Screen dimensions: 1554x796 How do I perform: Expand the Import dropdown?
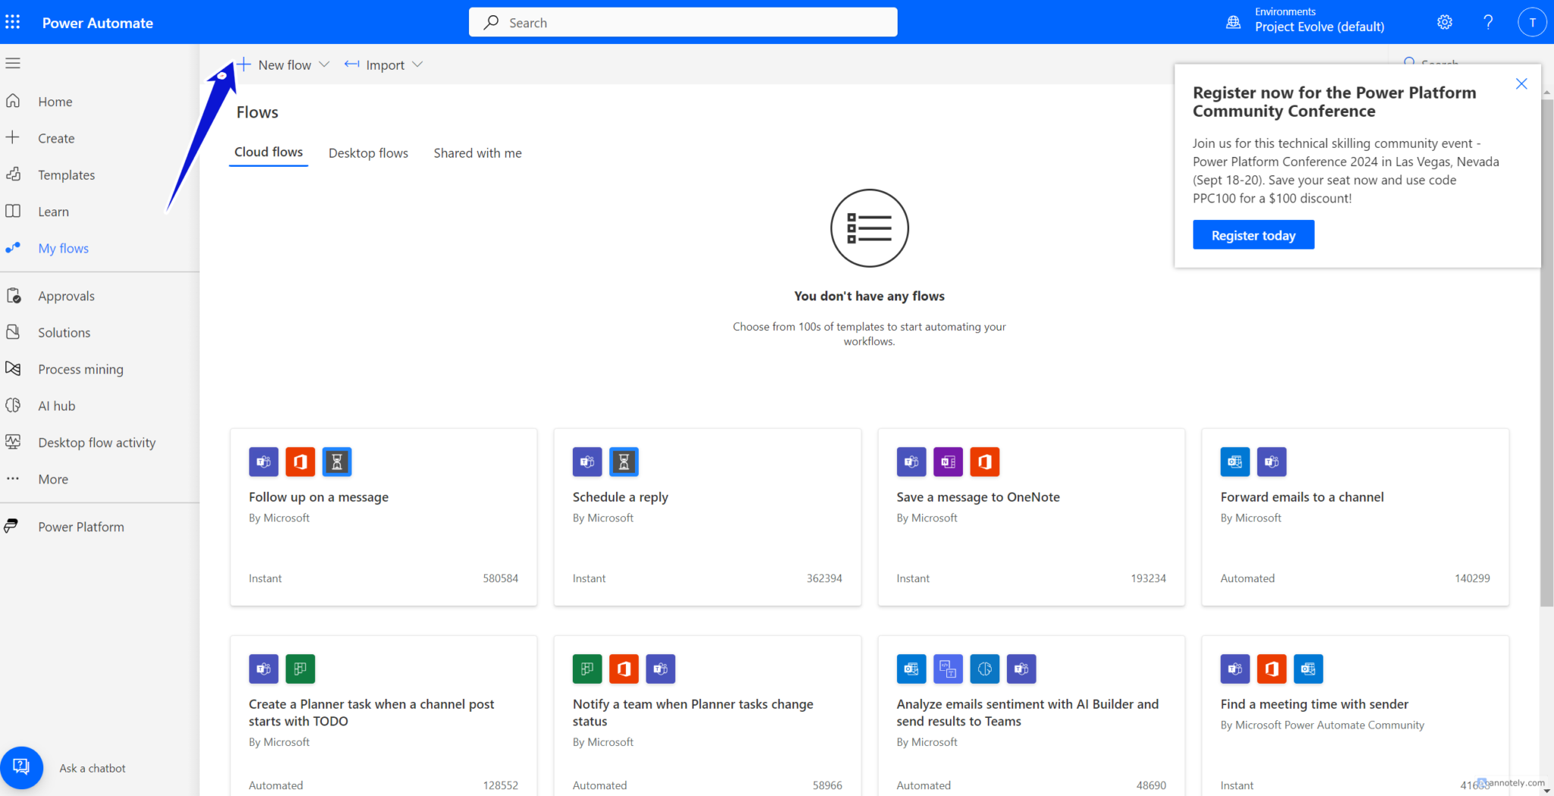click(418, 64)
